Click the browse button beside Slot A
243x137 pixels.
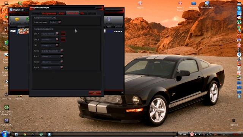pyautogui.click(x=63, y=33)
